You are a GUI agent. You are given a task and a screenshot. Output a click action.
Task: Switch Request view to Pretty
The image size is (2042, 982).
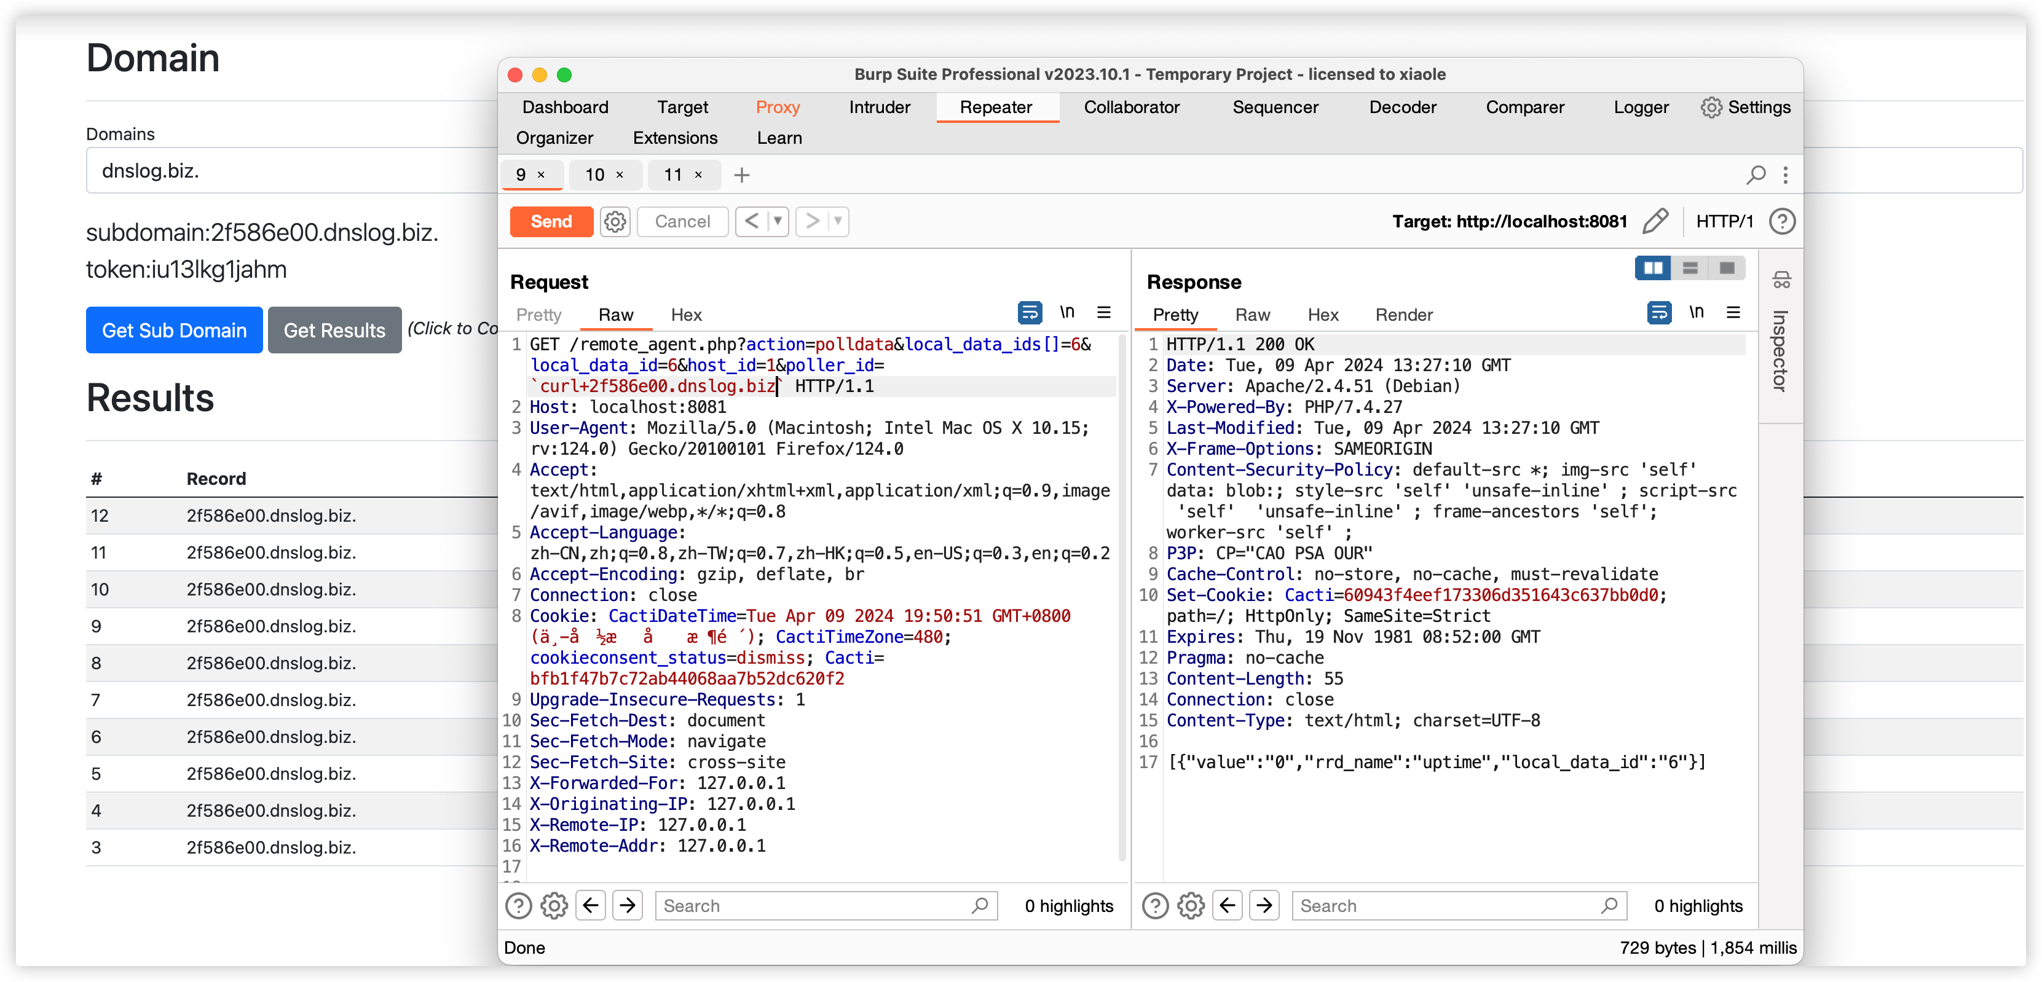pos(538,315)
